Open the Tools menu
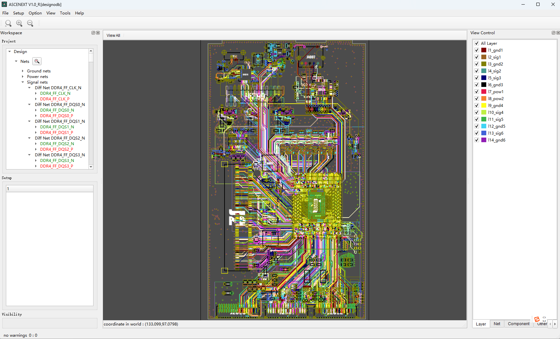Image resolution: width=560 pixels, height=339 pixels. (65, 13)
